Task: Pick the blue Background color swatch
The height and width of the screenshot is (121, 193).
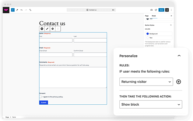Action: point(148,34)
